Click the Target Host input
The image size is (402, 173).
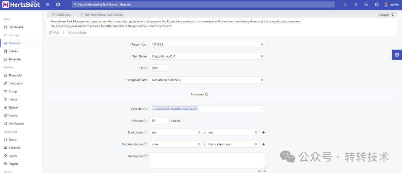pos(207,44)
